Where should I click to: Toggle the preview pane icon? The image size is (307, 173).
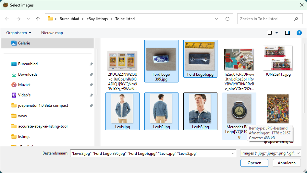click(x=287, y=33)
